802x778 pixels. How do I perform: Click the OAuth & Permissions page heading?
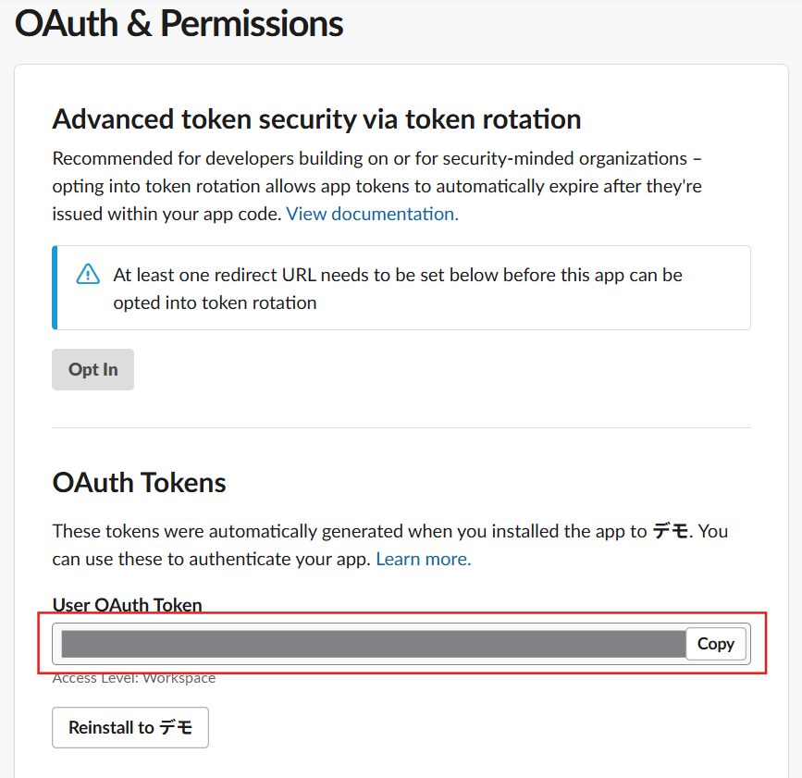[x=179, y=24]
